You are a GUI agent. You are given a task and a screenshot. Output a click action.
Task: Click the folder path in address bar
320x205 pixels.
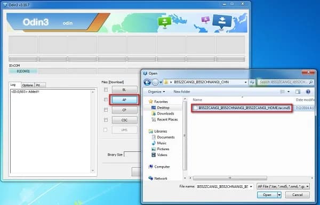[x=201, y=82]
